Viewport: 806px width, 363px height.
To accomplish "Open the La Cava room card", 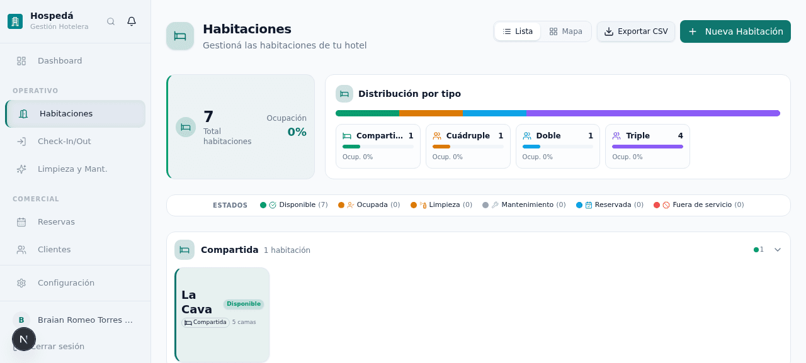I will [x=222, y=315].
